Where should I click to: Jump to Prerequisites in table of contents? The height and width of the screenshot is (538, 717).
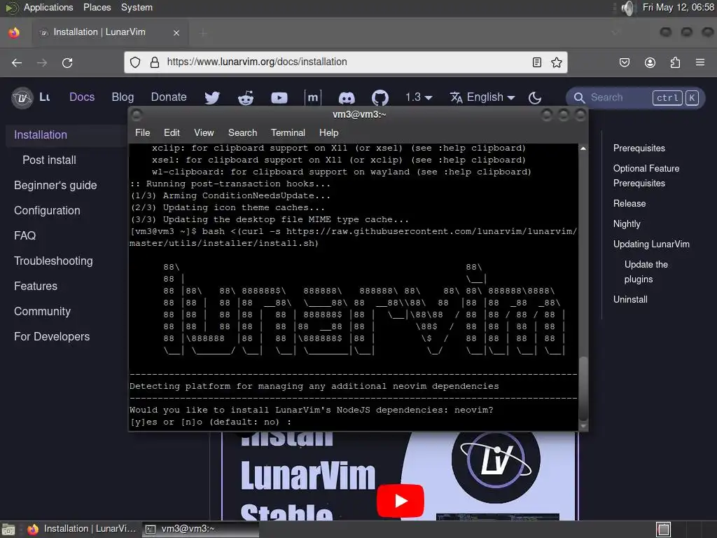click(639, 149)
